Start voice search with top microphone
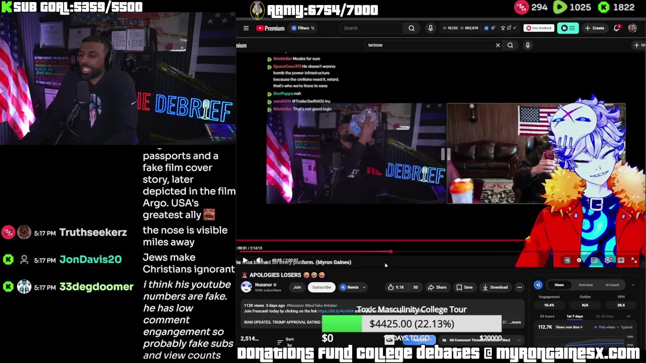Screen dimensions: 646x363 (x=430, y=28)
